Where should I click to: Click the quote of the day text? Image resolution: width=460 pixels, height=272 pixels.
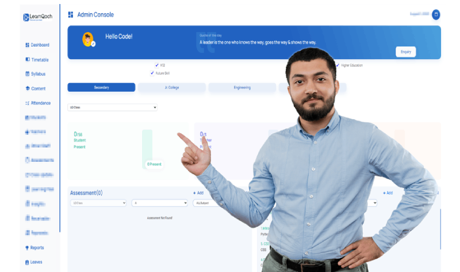(258, 42)
